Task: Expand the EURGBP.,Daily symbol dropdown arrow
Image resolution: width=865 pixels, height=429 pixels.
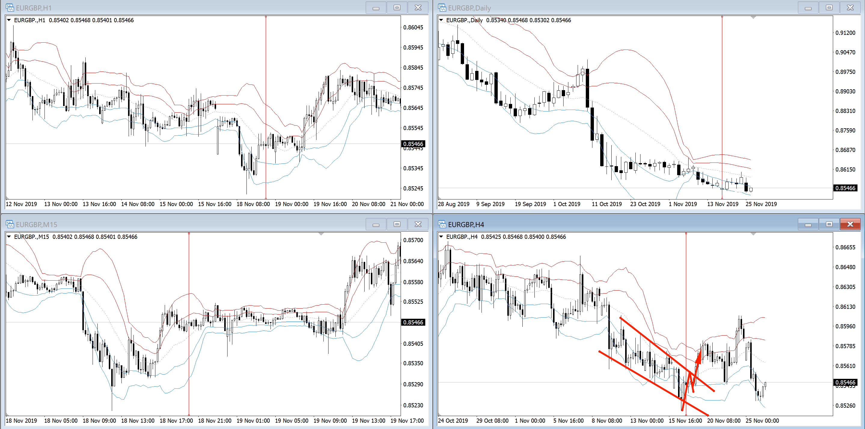Action: point(441,20)
